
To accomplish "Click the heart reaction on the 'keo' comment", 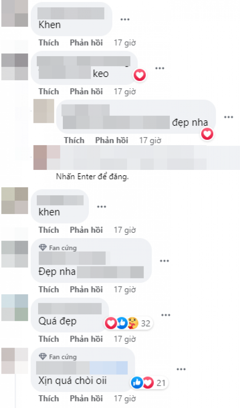I will click(x=140, y=75).
